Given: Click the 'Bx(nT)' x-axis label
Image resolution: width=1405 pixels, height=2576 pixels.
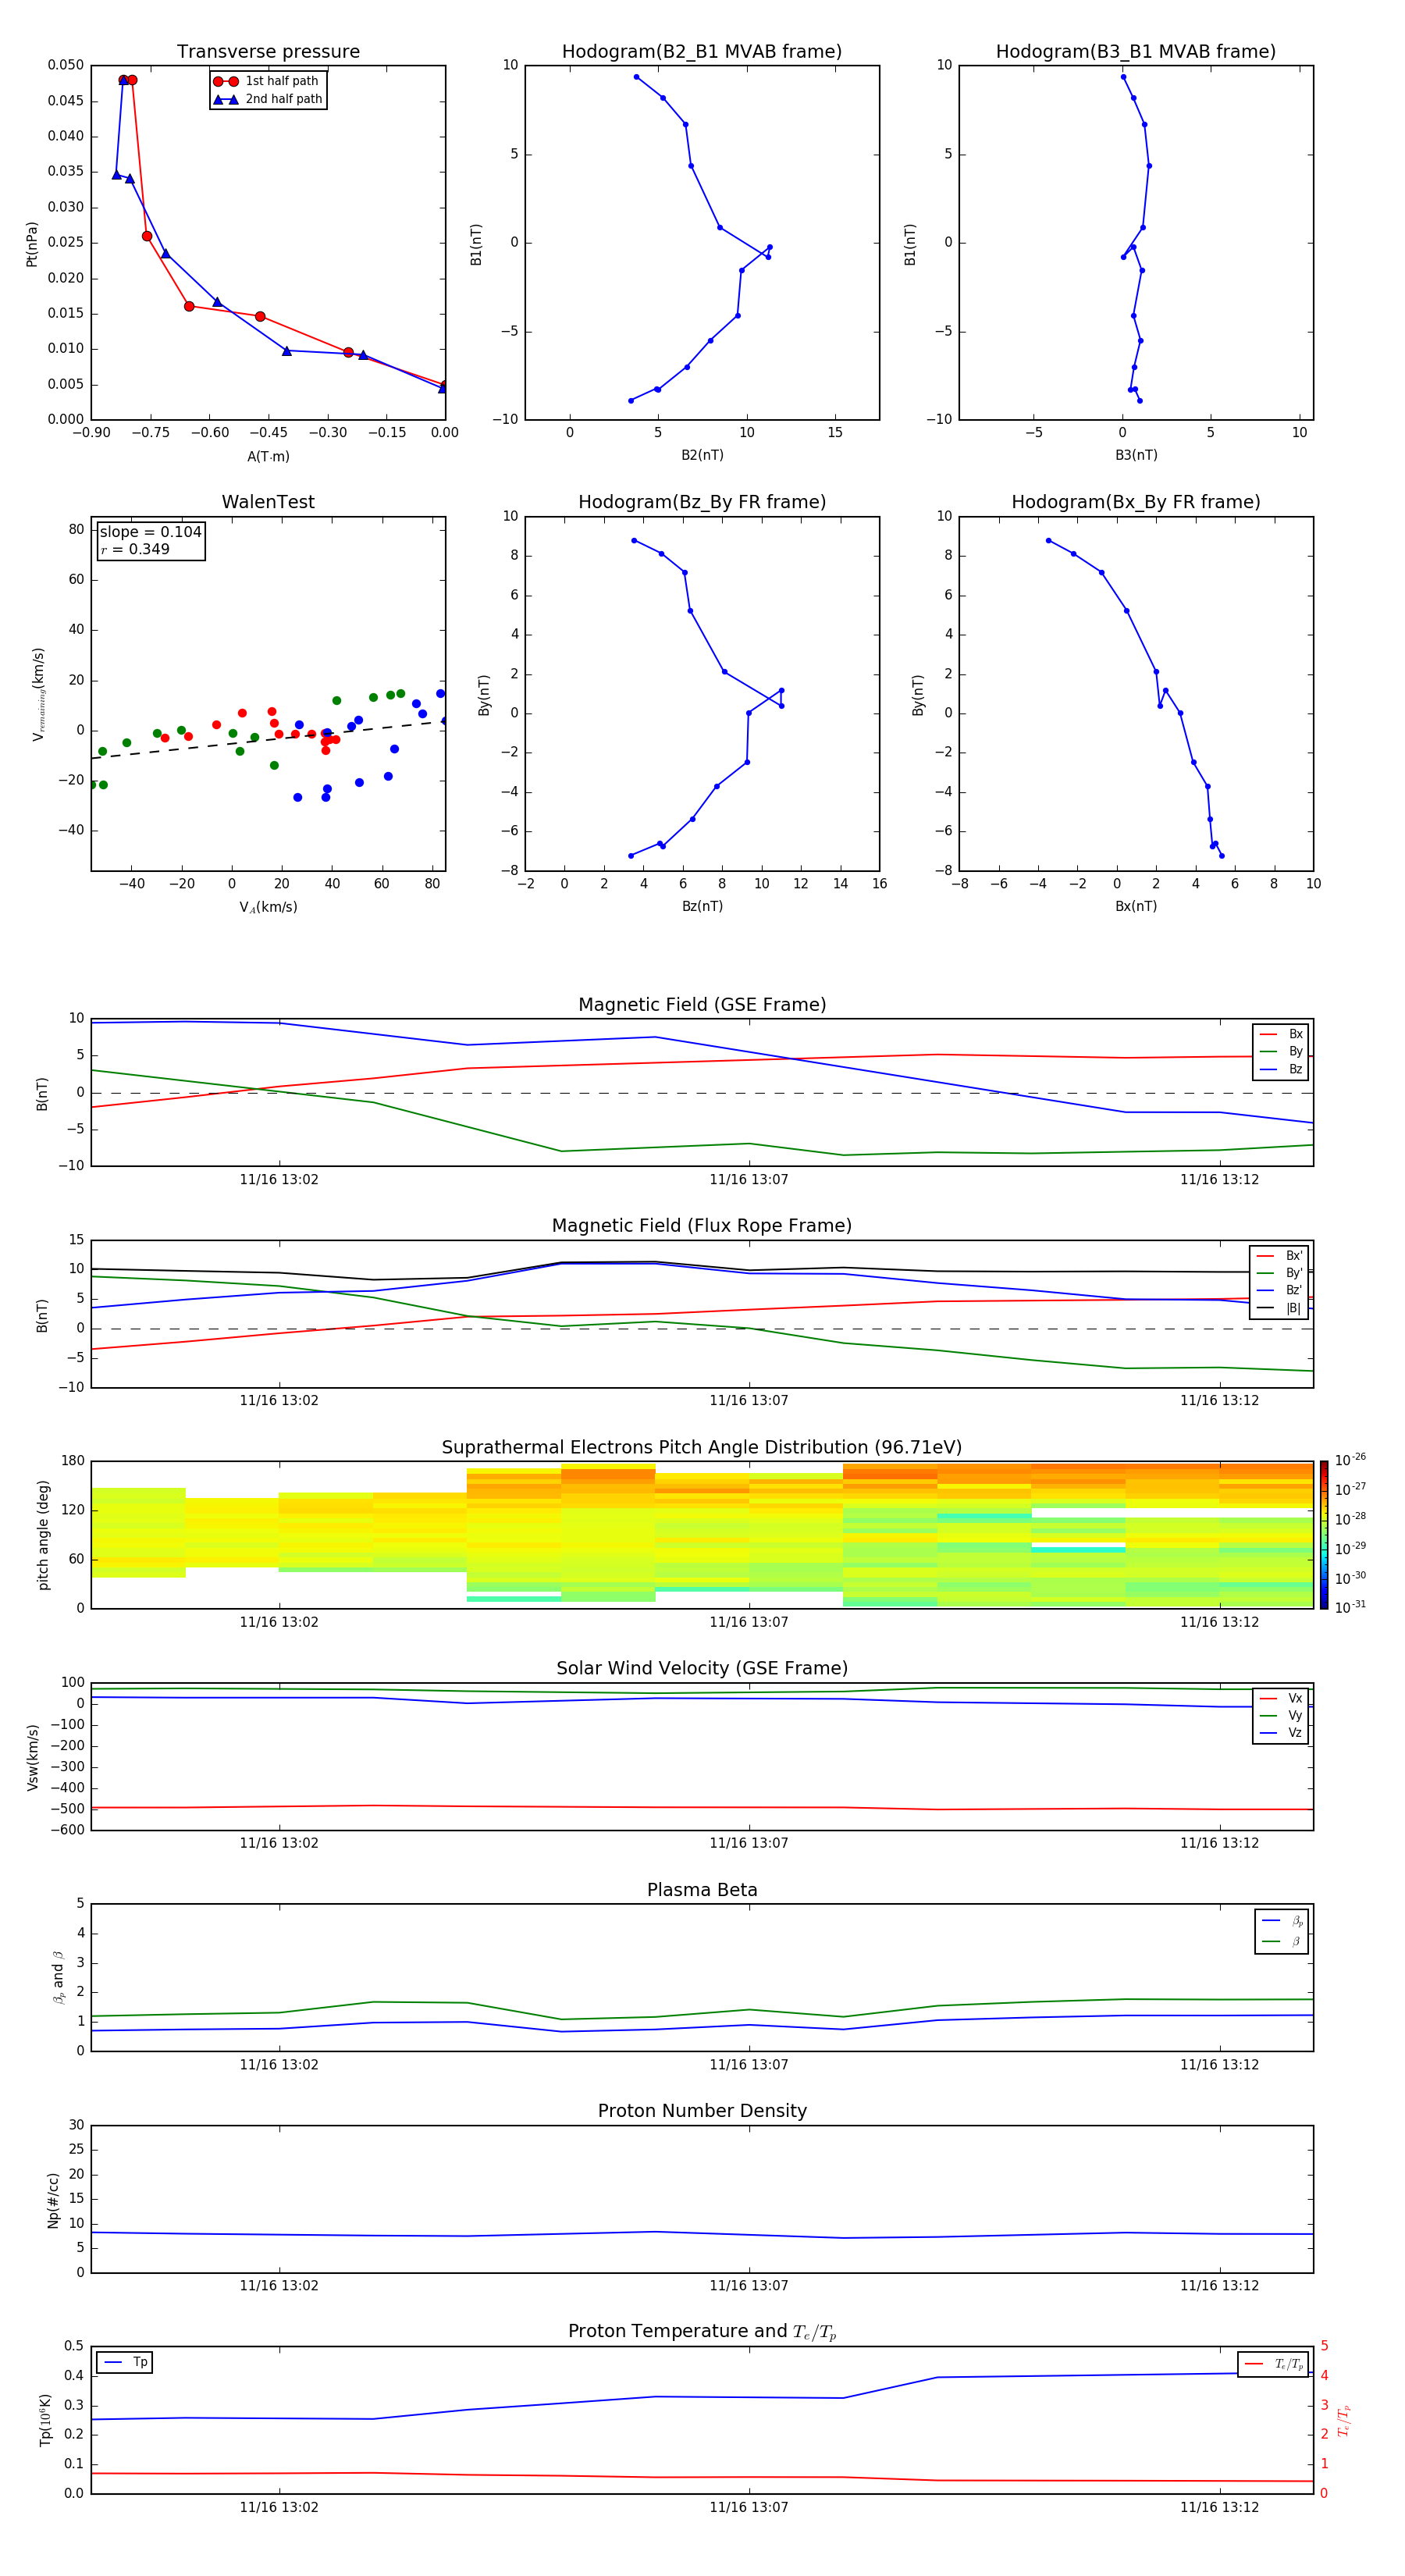Looking at the screenshot, I should coord(1136,906).
